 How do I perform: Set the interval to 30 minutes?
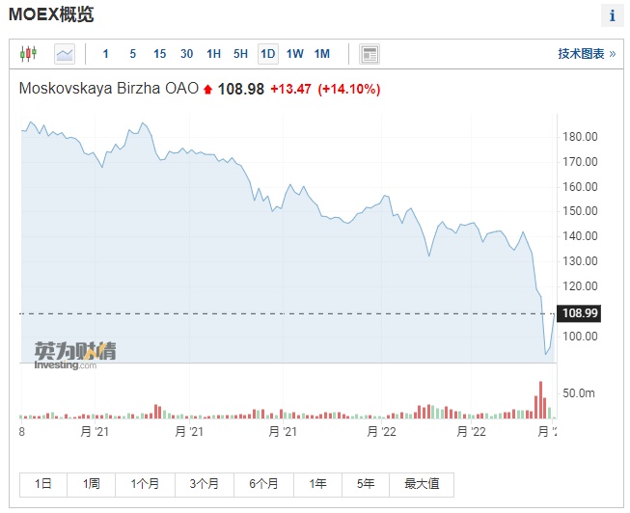(186, 54)
